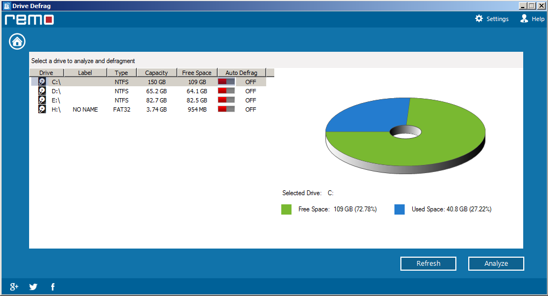This screenshot has width=548, height=296.
Task: Click the Refresh button
Action: 428,264
